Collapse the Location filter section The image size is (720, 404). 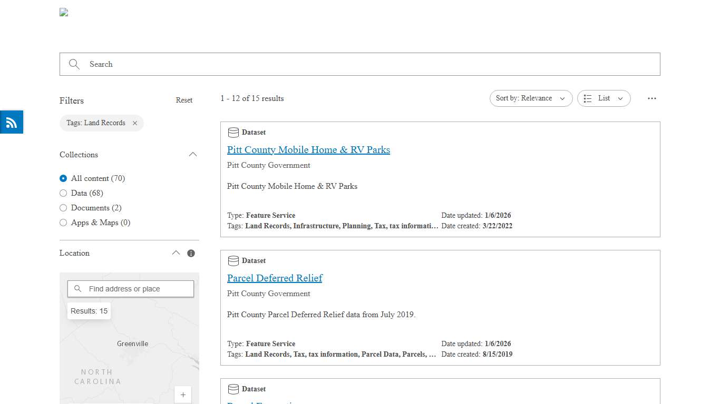[x=176, y=253]
